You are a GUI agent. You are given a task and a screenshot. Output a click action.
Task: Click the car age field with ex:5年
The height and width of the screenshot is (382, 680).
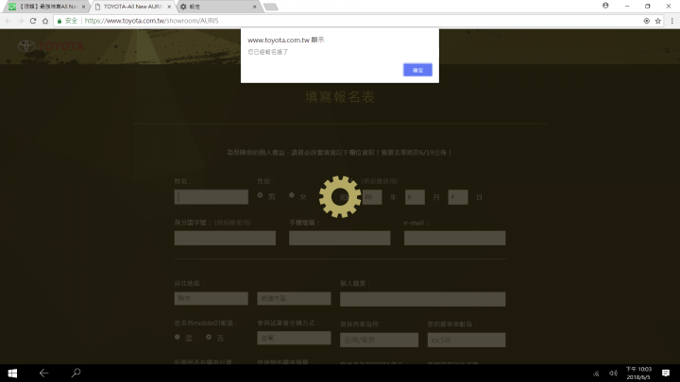click(x=467, y=340)
